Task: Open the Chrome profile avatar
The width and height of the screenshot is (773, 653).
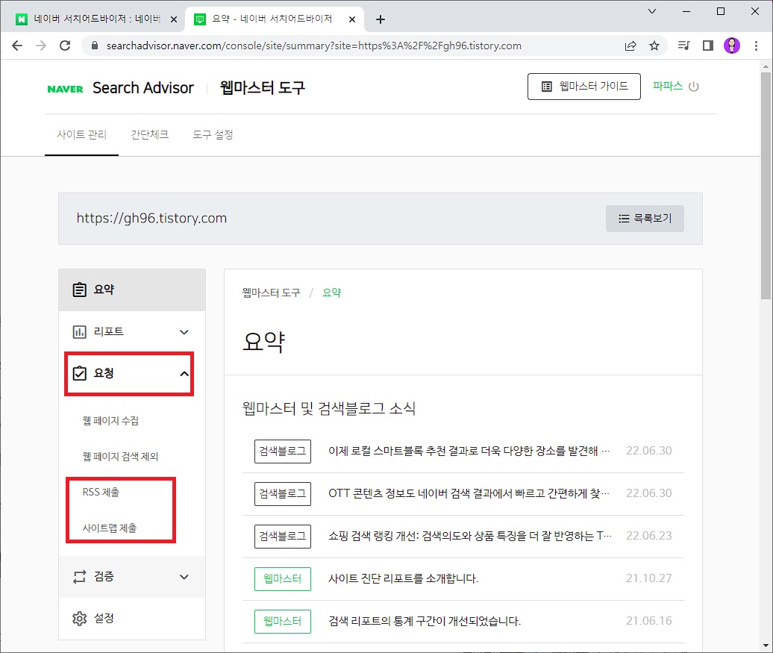Action: click(731, 46)
